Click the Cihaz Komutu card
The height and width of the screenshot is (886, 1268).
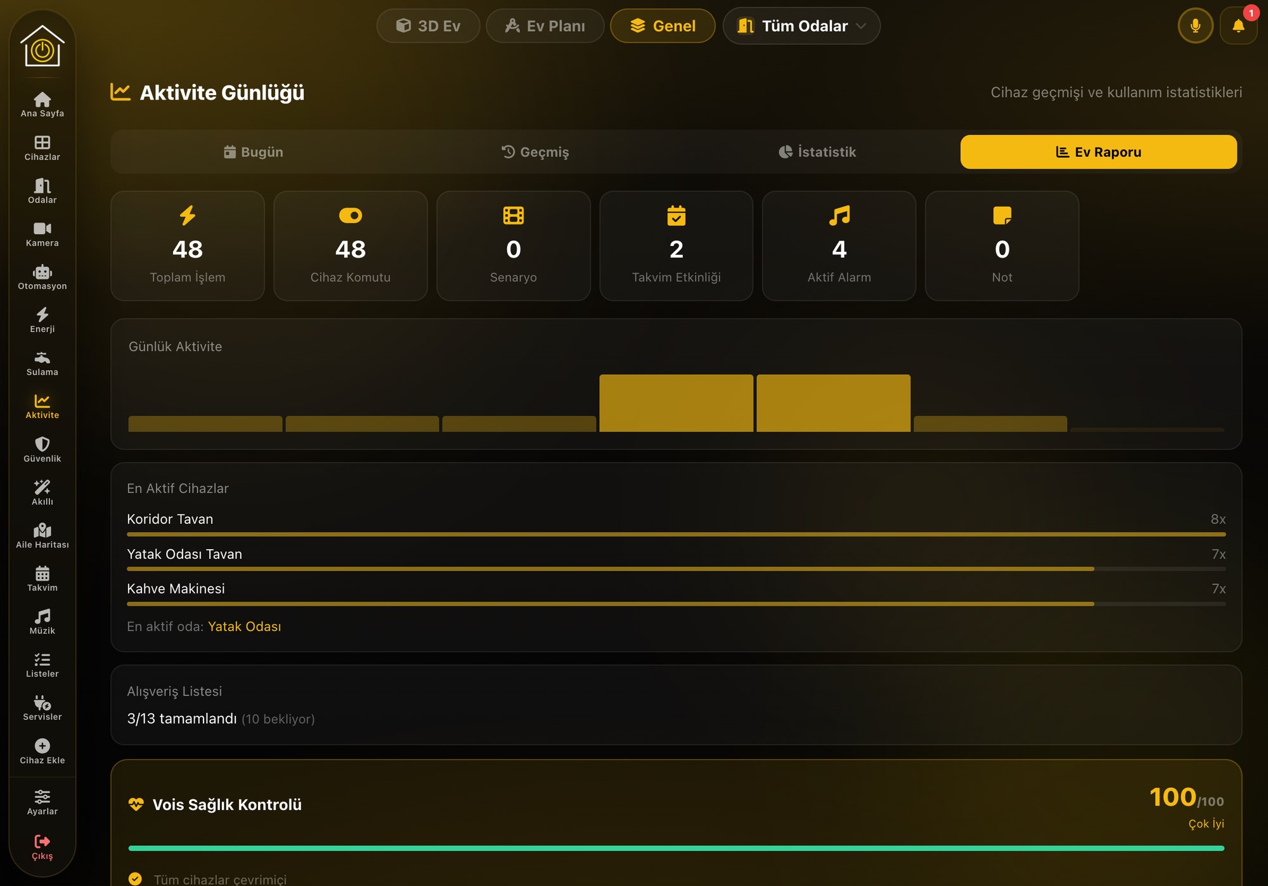click(351, 246)
